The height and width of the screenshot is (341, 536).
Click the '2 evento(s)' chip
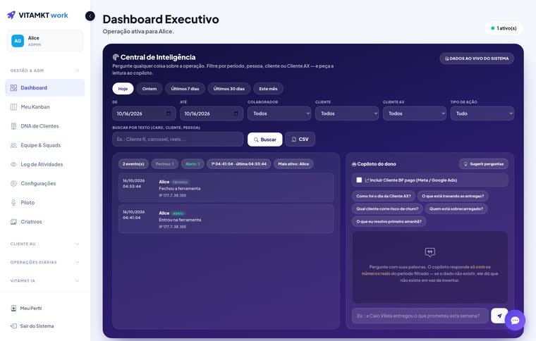coord(133,164)
